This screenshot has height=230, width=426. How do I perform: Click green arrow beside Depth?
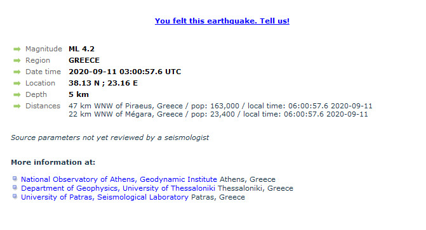(x=17, y=94)
